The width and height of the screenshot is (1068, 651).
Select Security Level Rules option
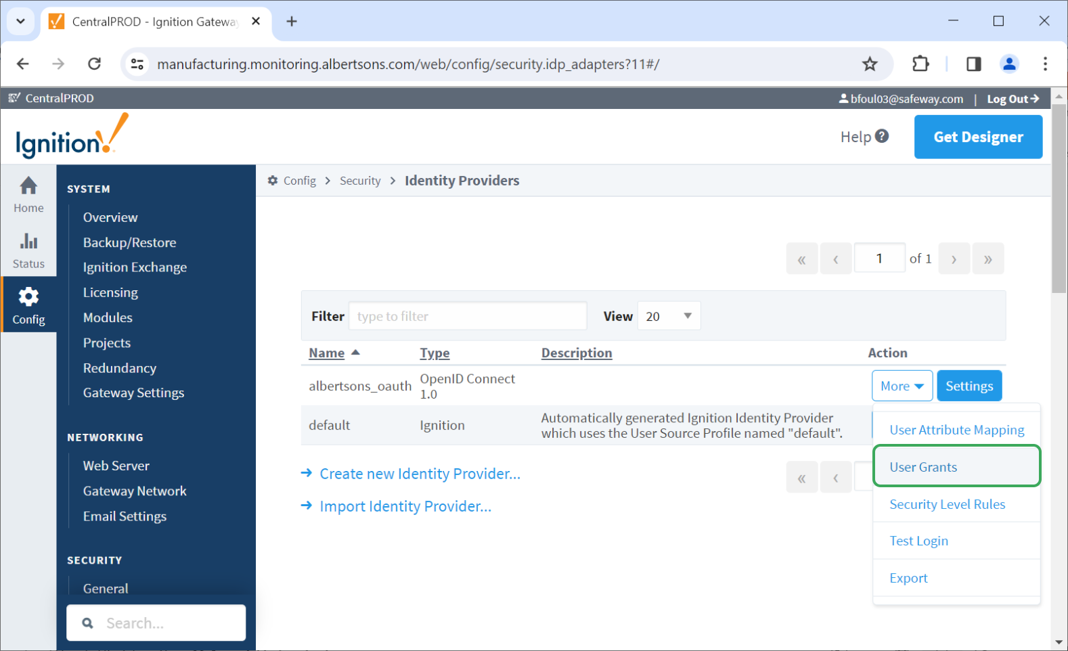[956, 504]
